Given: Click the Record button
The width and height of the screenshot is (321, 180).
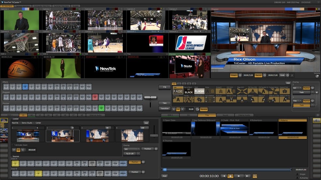Looking at the screenshot, I should click(x=258, y=75).
